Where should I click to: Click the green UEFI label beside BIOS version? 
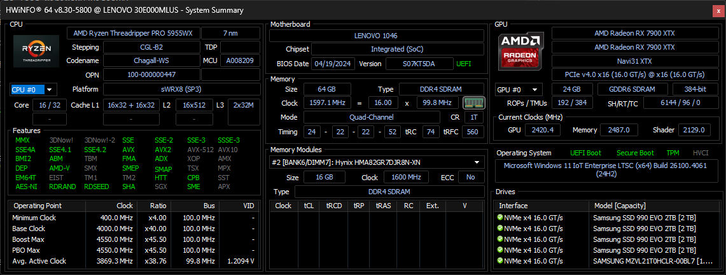(x=463, y=64)
